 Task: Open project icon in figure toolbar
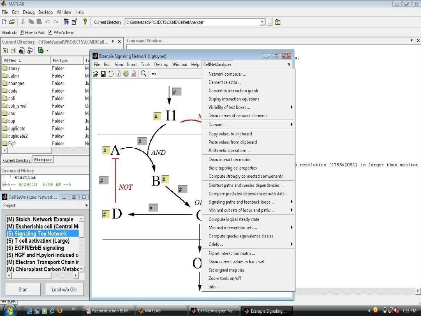pos(95,74)
